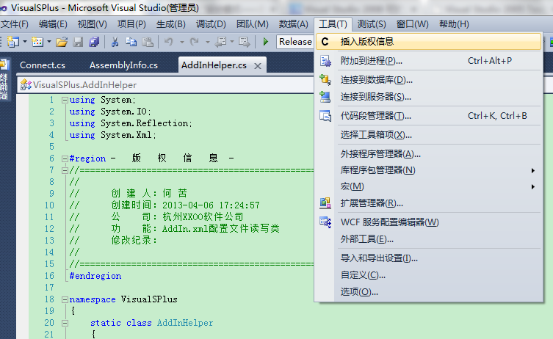Click the C icon for 插入版权信息
Image resolution: width=553 pixels, height=339 pixels.
coord(325,42)
